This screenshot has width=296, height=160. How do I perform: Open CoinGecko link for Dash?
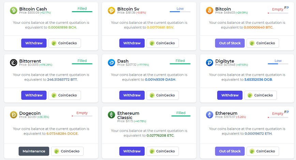163,95
